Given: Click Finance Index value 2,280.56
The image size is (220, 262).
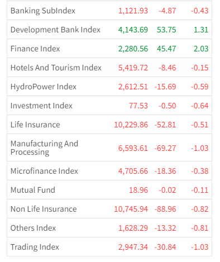Looking at the screenshot, I should coord(133,49).
